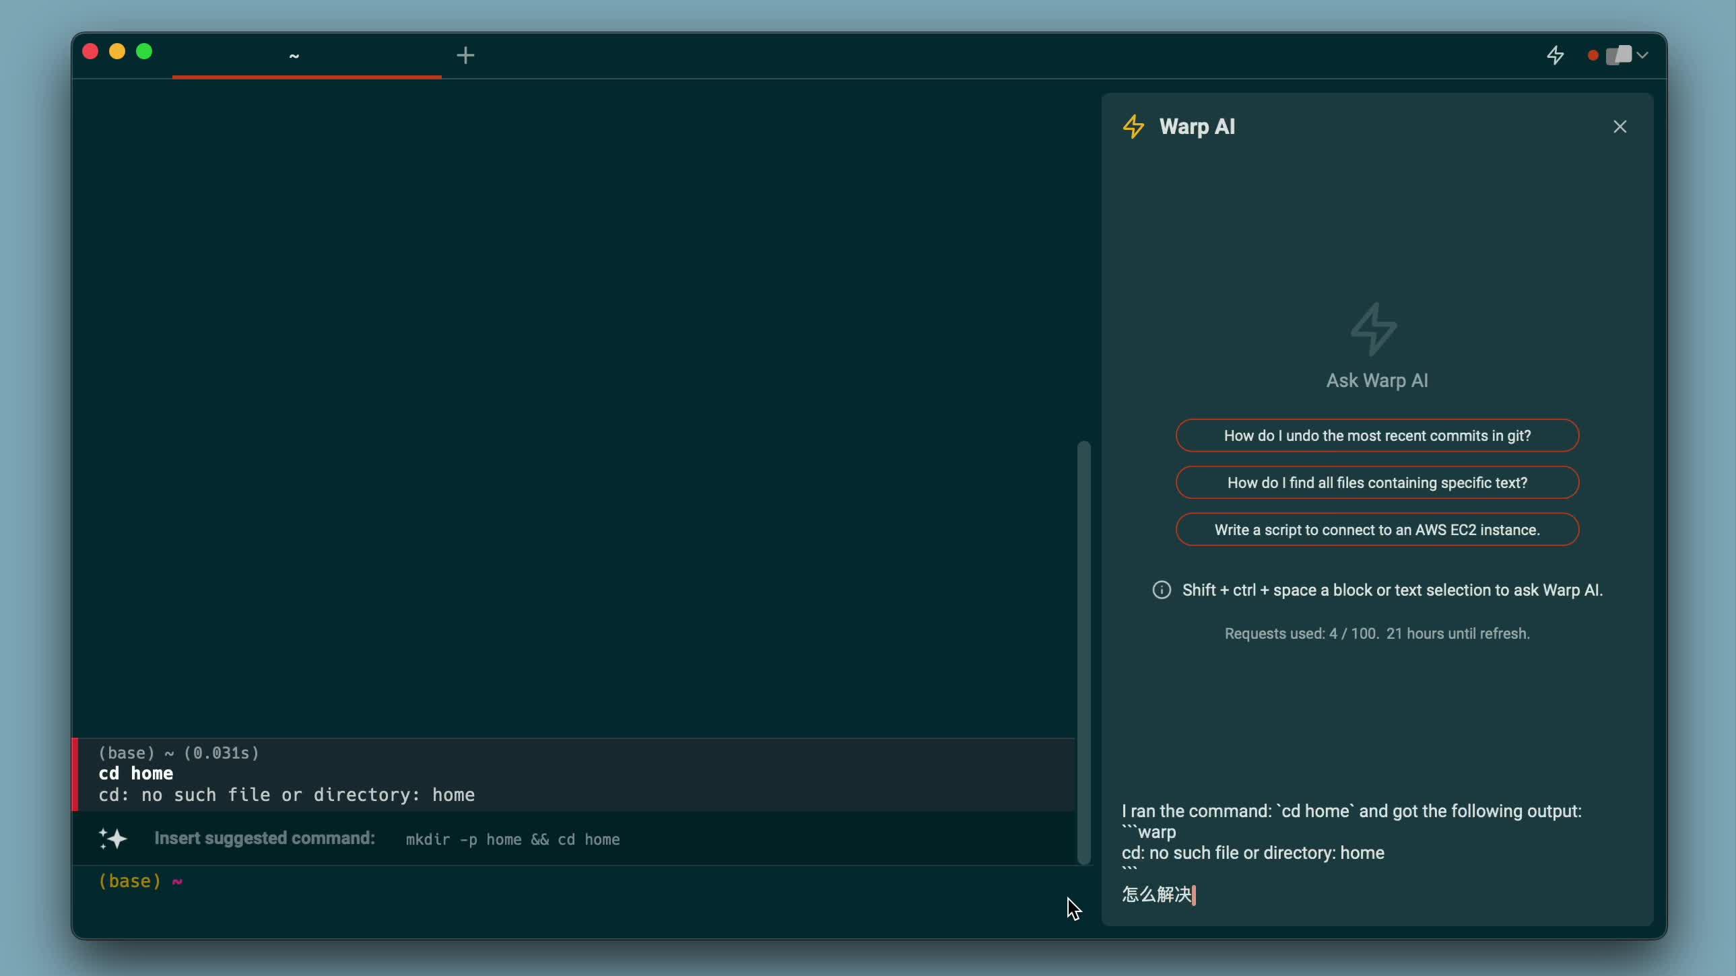Click the terminal vertical scrollbar
Viewport: 1736px width, 976px height.
[1083, 652]
